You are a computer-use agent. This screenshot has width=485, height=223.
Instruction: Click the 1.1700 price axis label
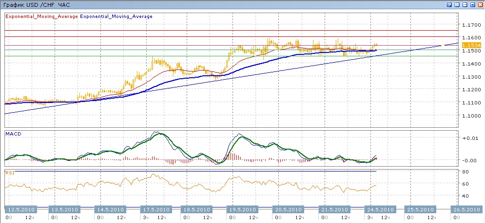coord(471,25)
